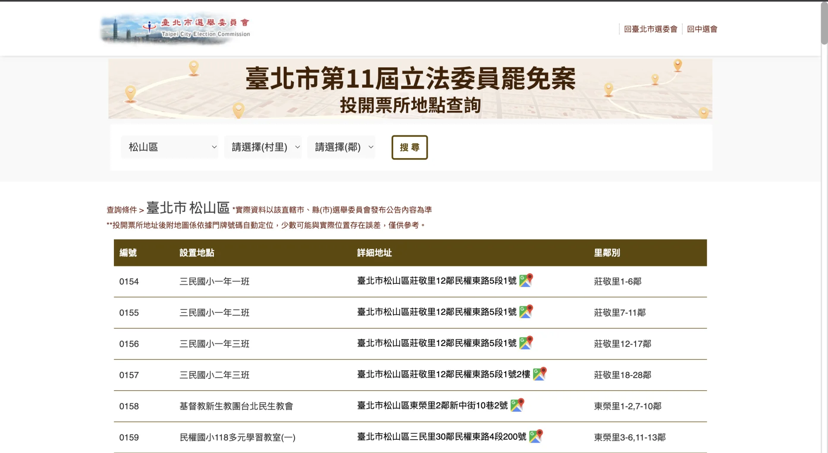Click the Taipei City Election Commission logo
Viewport: 828px width, 453px height.
point(176,28)
